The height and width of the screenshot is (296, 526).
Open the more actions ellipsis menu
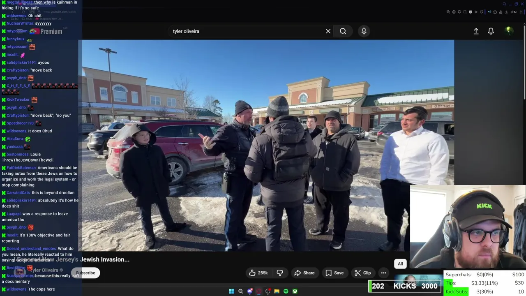[x=383, y=273]
